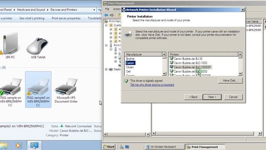This screenshot has width=266, height=150.
Task: Click the results pane's right scroll arrow
Action: click(260, 134)
